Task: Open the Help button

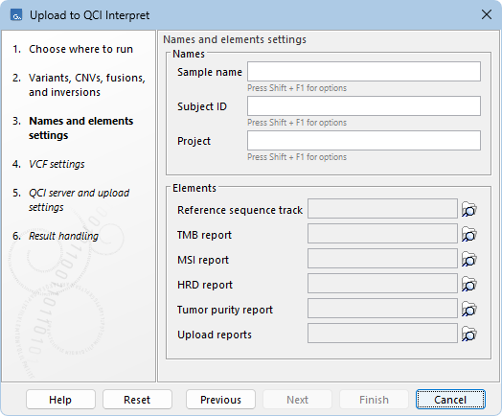Action: 60,400
